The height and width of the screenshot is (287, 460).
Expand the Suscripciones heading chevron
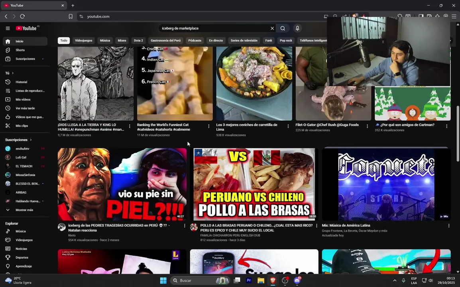point(31,140)
